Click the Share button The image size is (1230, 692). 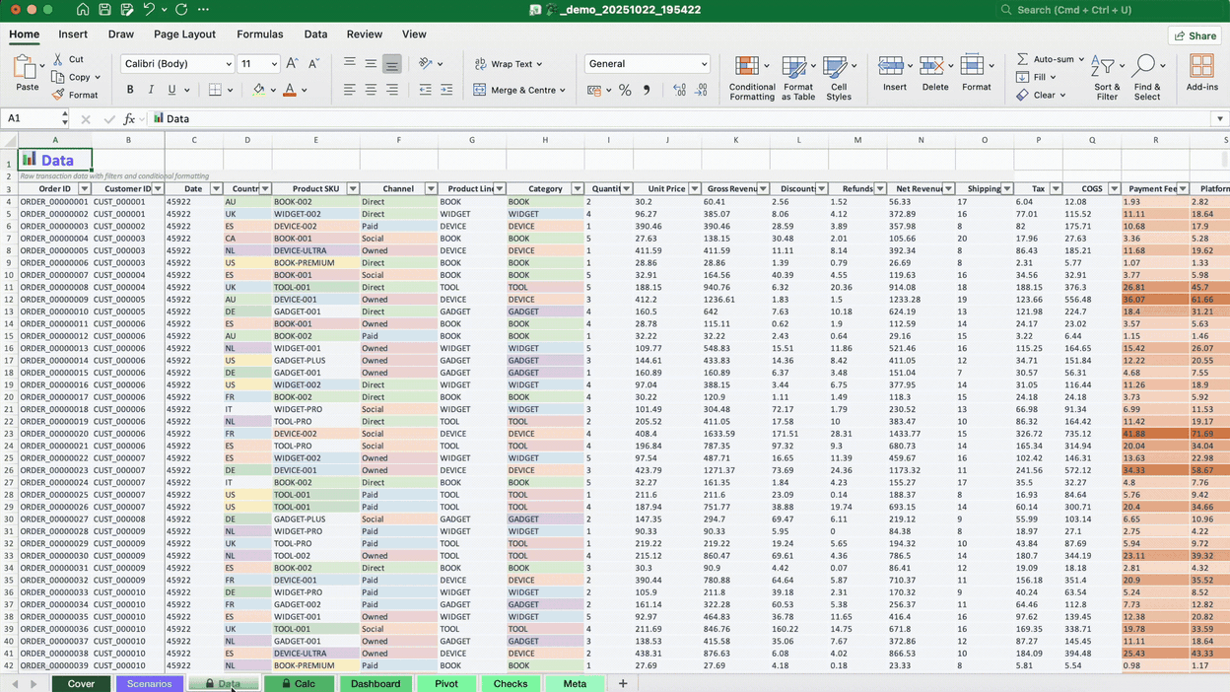click(x=1194, y=35)
